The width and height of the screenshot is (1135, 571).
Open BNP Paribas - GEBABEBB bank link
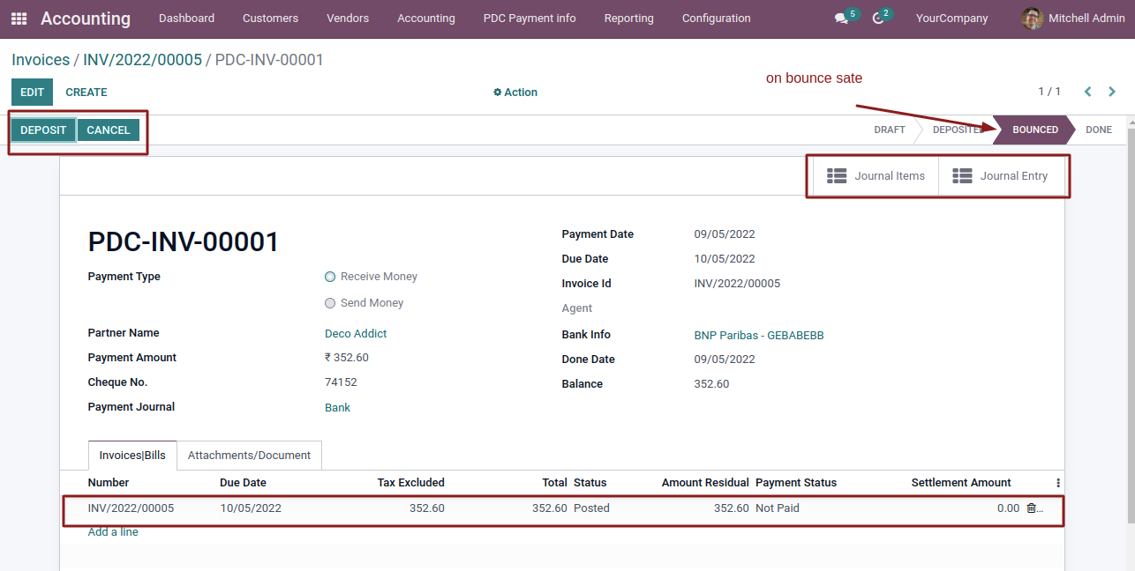[759, 336]
